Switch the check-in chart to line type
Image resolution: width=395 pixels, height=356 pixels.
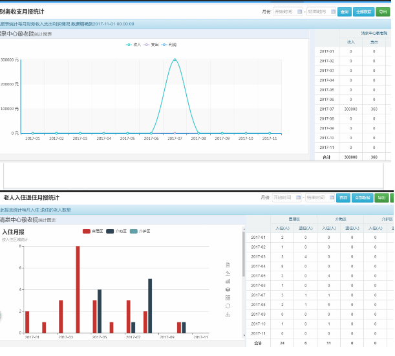coord(228,273)
